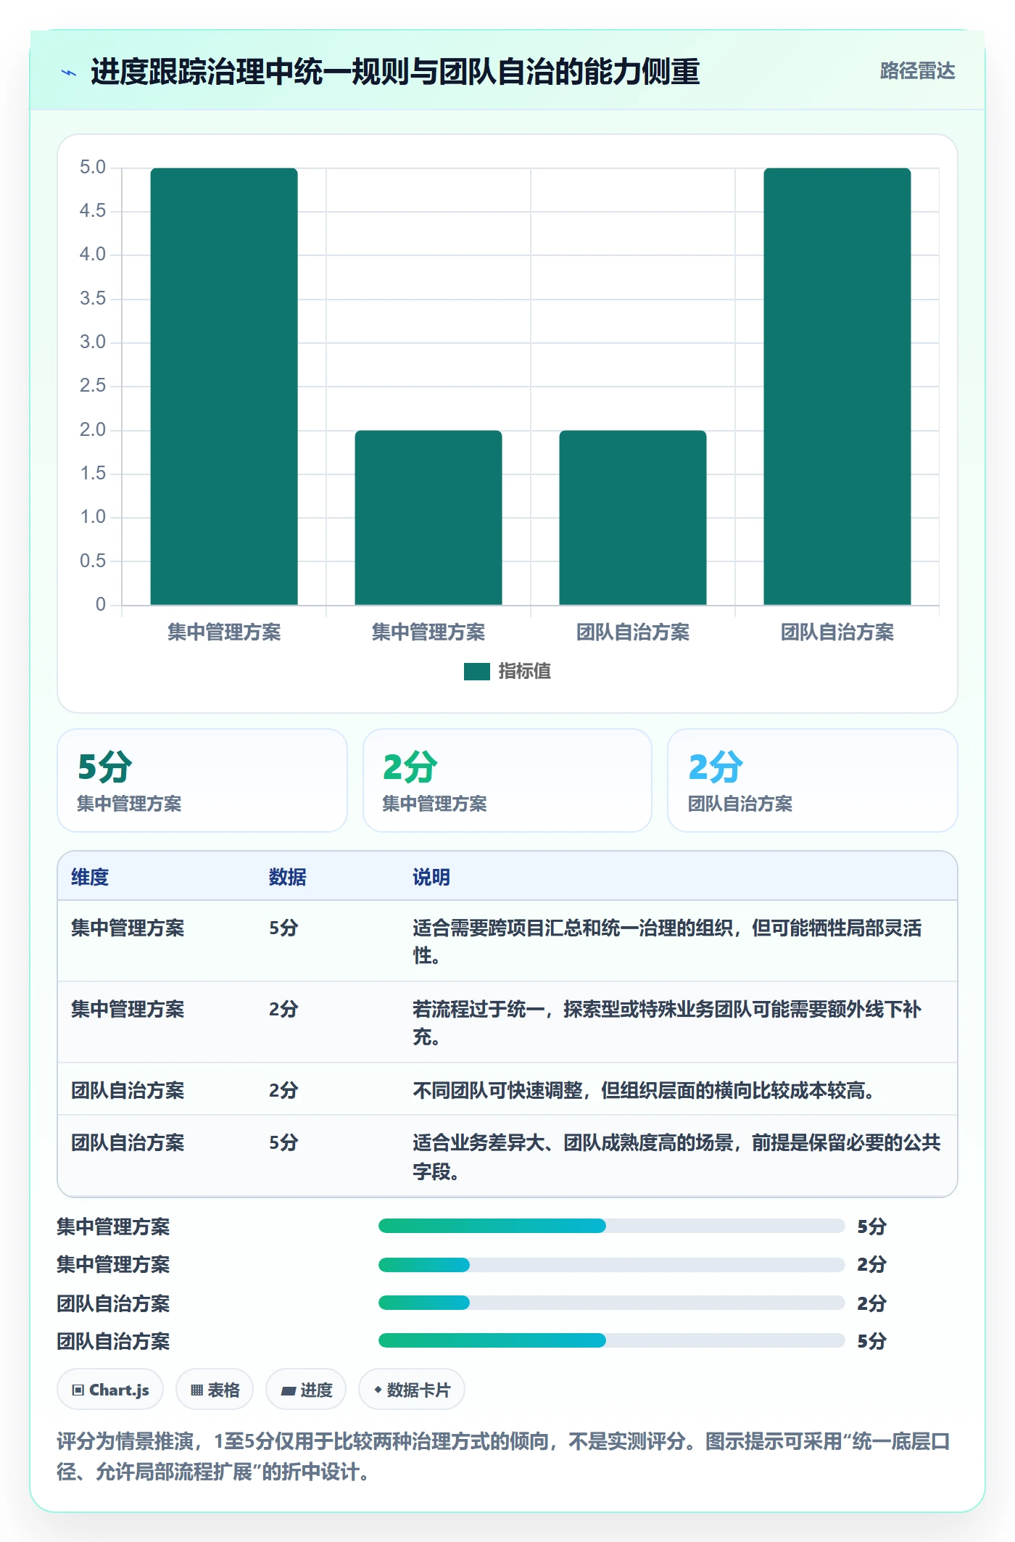Screen dimensions: 1015x1542
Task: Click the 指标值 legend color swatch
Action: pyautogui.click(x=477, y=672)
